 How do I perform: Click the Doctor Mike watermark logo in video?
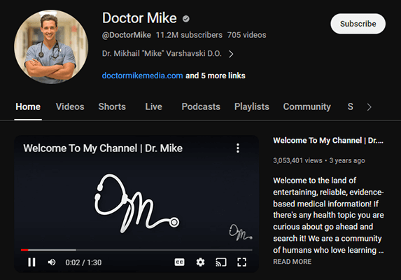(241, 232)
